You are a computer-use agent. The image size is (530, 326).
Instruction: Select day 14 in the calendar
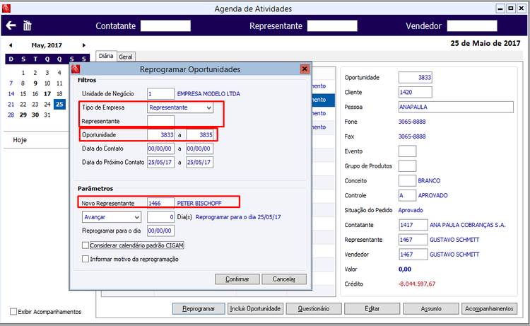point(11,93)
